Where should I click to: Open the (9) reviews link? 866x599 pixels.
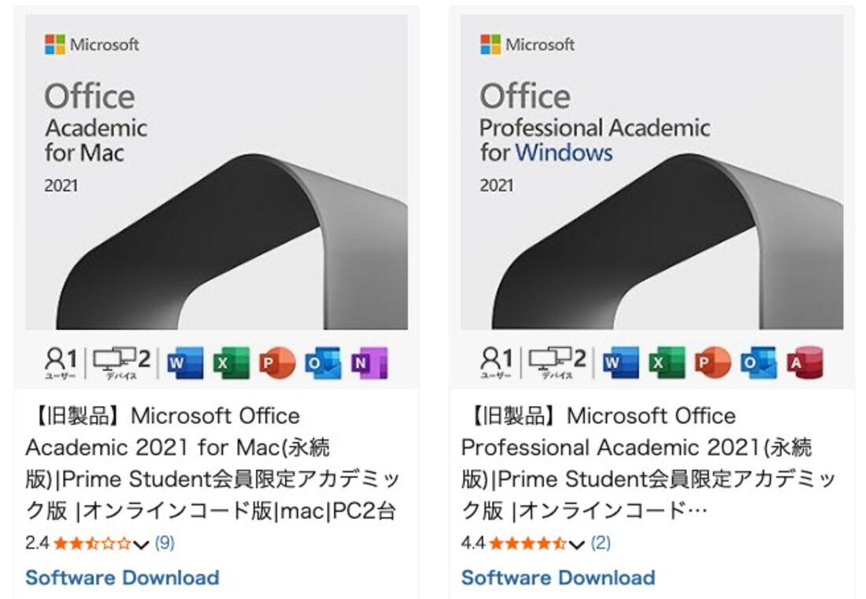(165, 542)
